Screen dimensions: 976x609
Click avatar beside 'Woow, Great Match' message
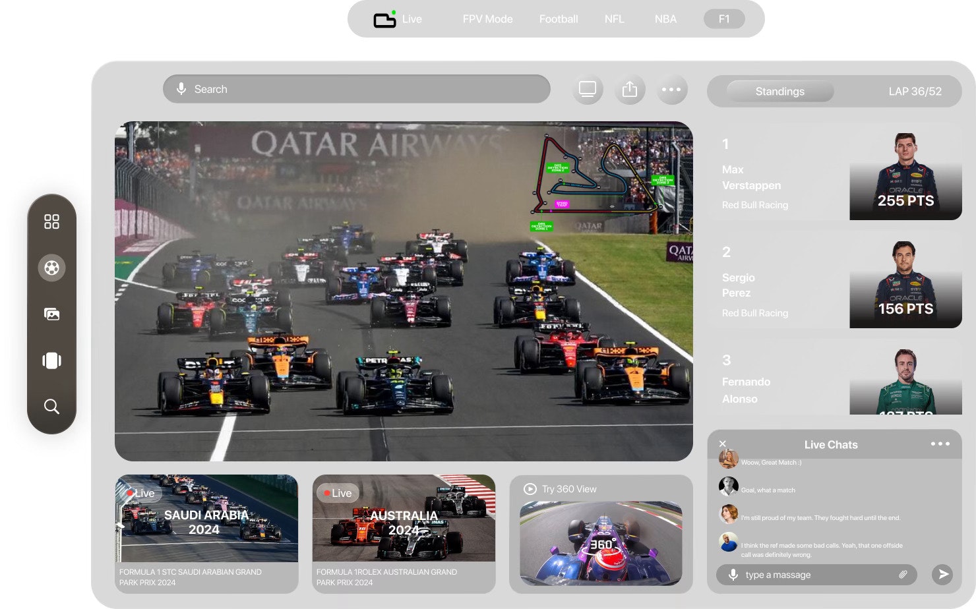click(728, 459)
